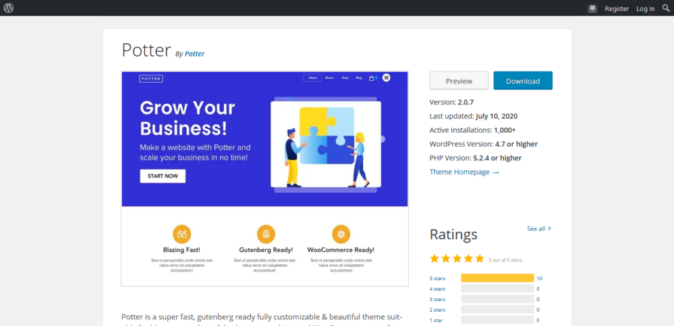
Task: Click the WordPress logo icon
Action: tap(9, 8)
